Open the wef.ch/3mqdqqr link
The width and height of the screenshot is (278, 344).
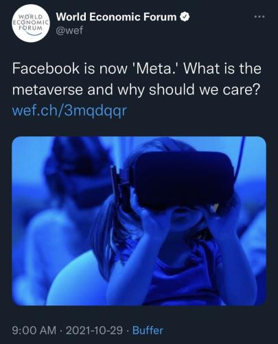[x=69, y=111]
